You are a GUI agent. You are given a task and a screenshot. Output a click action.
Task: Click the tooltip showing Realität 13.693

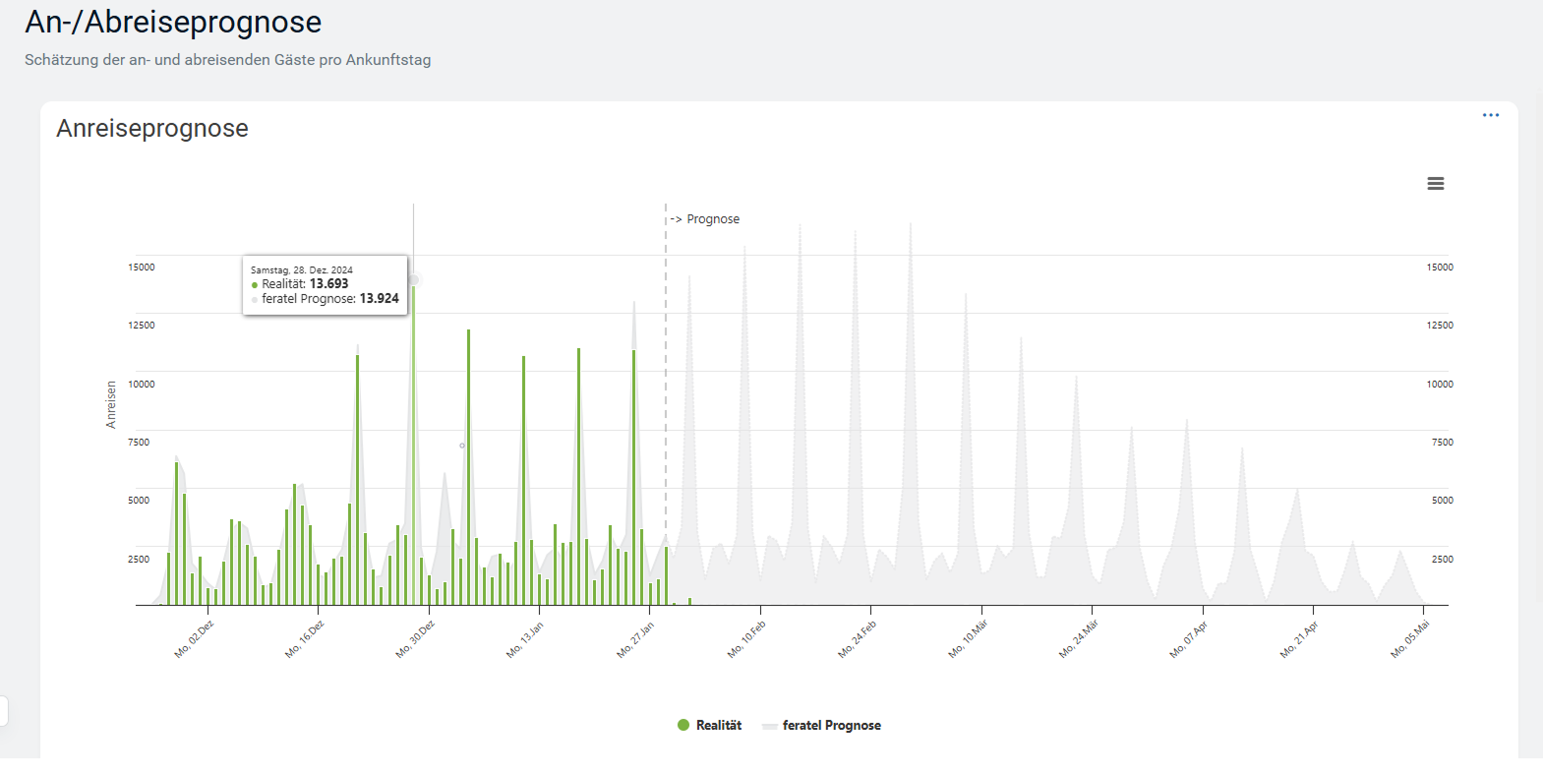[x=325, y=285]
